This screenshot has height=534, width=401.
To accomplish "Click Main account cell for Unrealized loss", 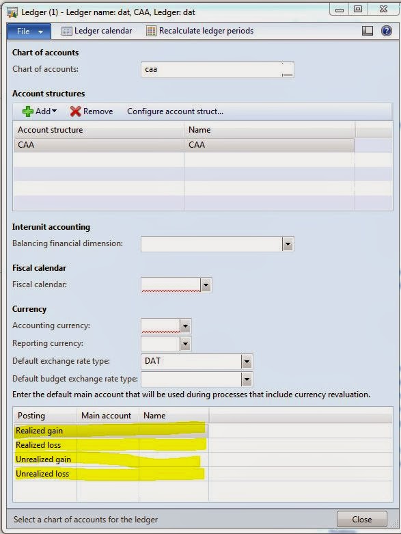I will pos(108,474).
